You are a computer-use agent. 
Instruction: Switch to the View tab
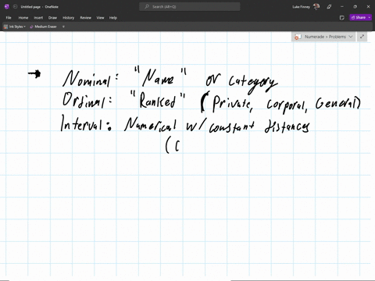point(100,18)
